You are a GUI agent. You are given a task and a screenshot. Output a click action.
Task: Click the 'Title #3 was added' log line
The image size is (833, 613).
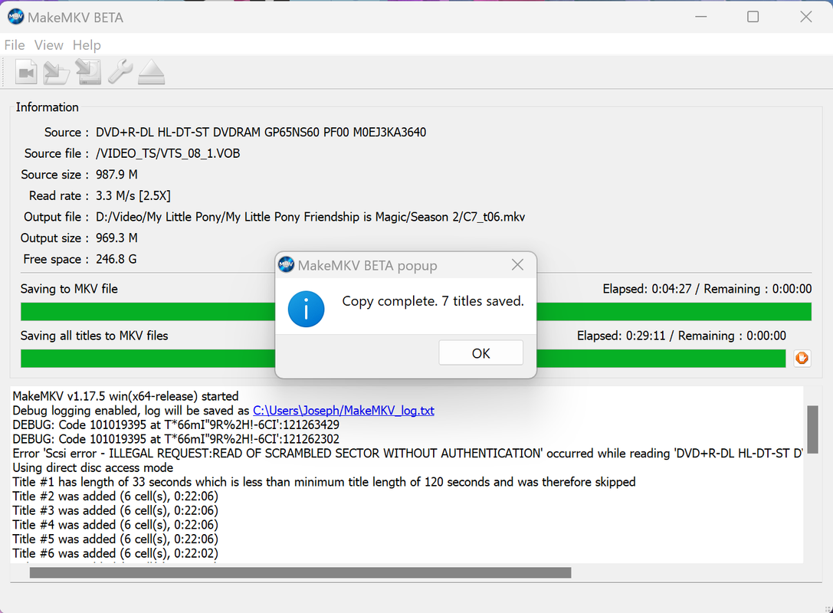[115, 510]
